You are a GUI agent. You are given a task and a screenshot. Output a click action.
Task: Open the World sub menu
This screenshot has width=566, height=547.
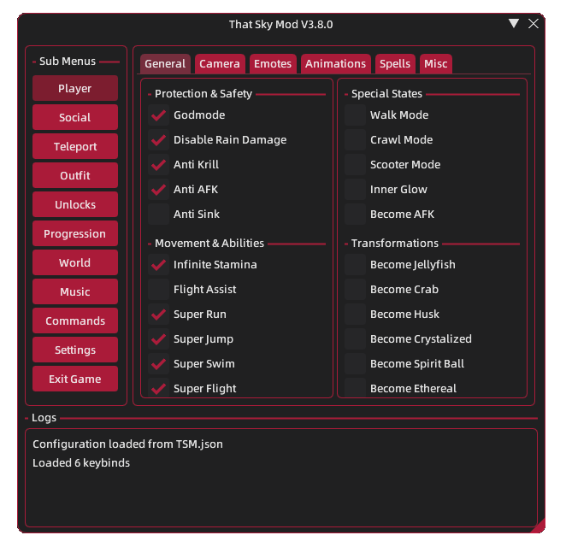coord(75,262)
